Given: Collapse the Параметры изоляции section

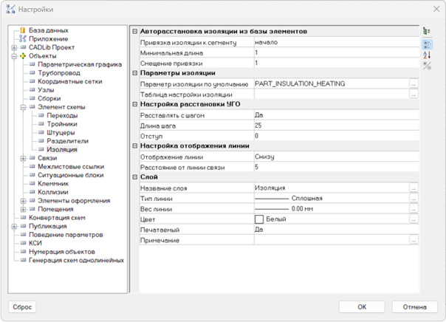Looking at the screenshot, I should point(135,73).
